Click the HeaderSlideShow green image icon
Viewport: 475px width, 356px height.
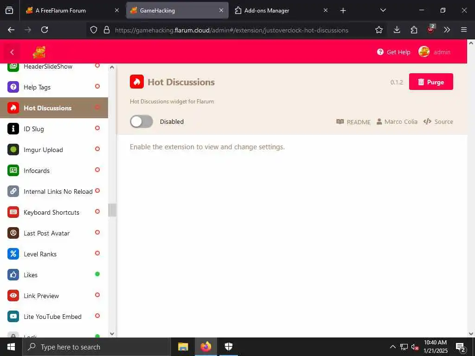click(13, 67)
